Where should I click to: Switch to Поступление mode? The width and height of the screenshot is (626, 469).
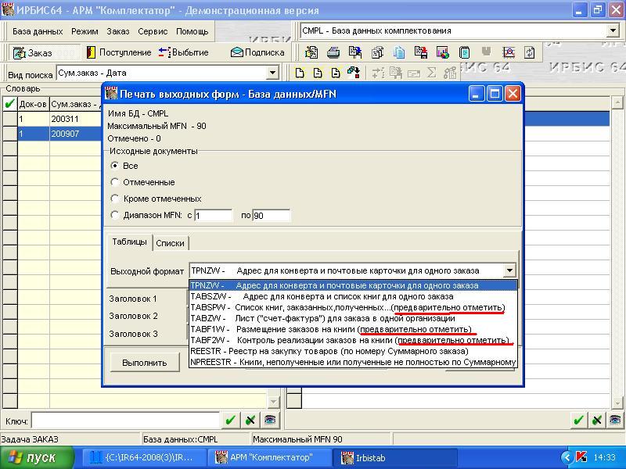[119, 52]
